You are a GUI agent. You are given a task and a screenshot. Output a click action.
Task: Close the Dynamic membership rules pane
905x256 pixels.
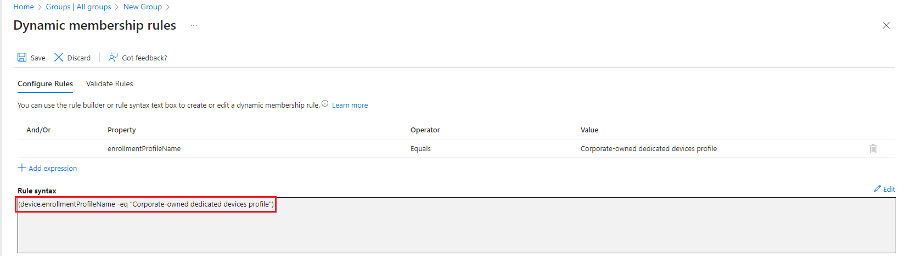point(886,25)
